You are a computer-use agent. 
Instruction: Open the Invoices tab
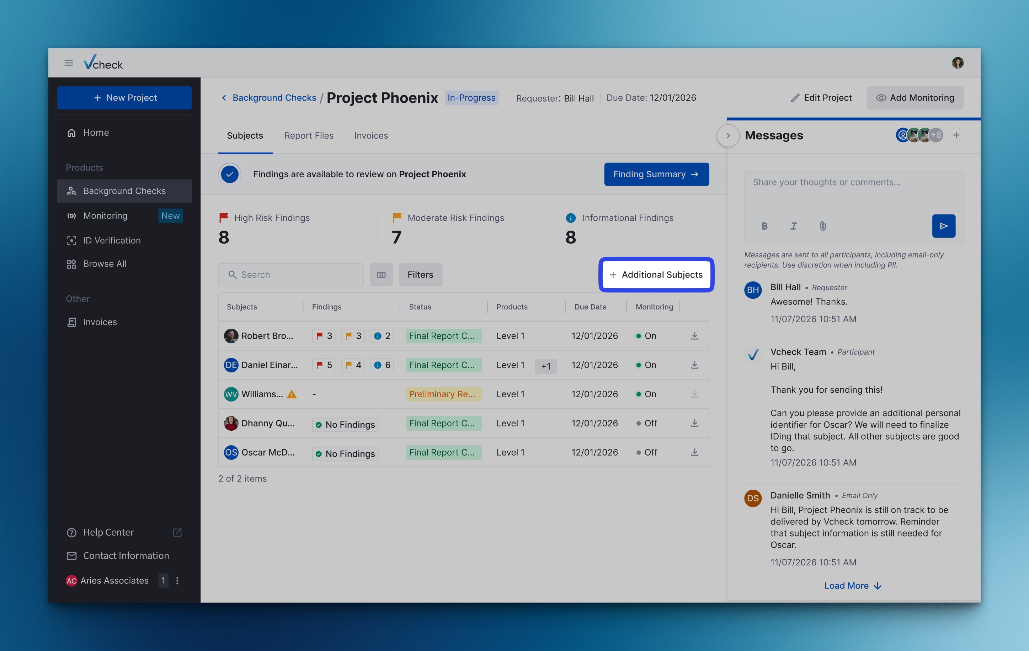coord(371,136)
